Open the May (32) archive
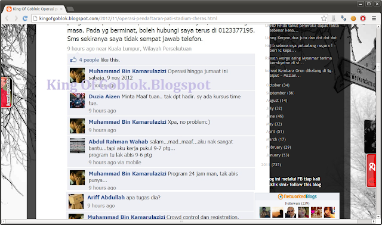Screen dimensions: 382x225 pos(274,124)
